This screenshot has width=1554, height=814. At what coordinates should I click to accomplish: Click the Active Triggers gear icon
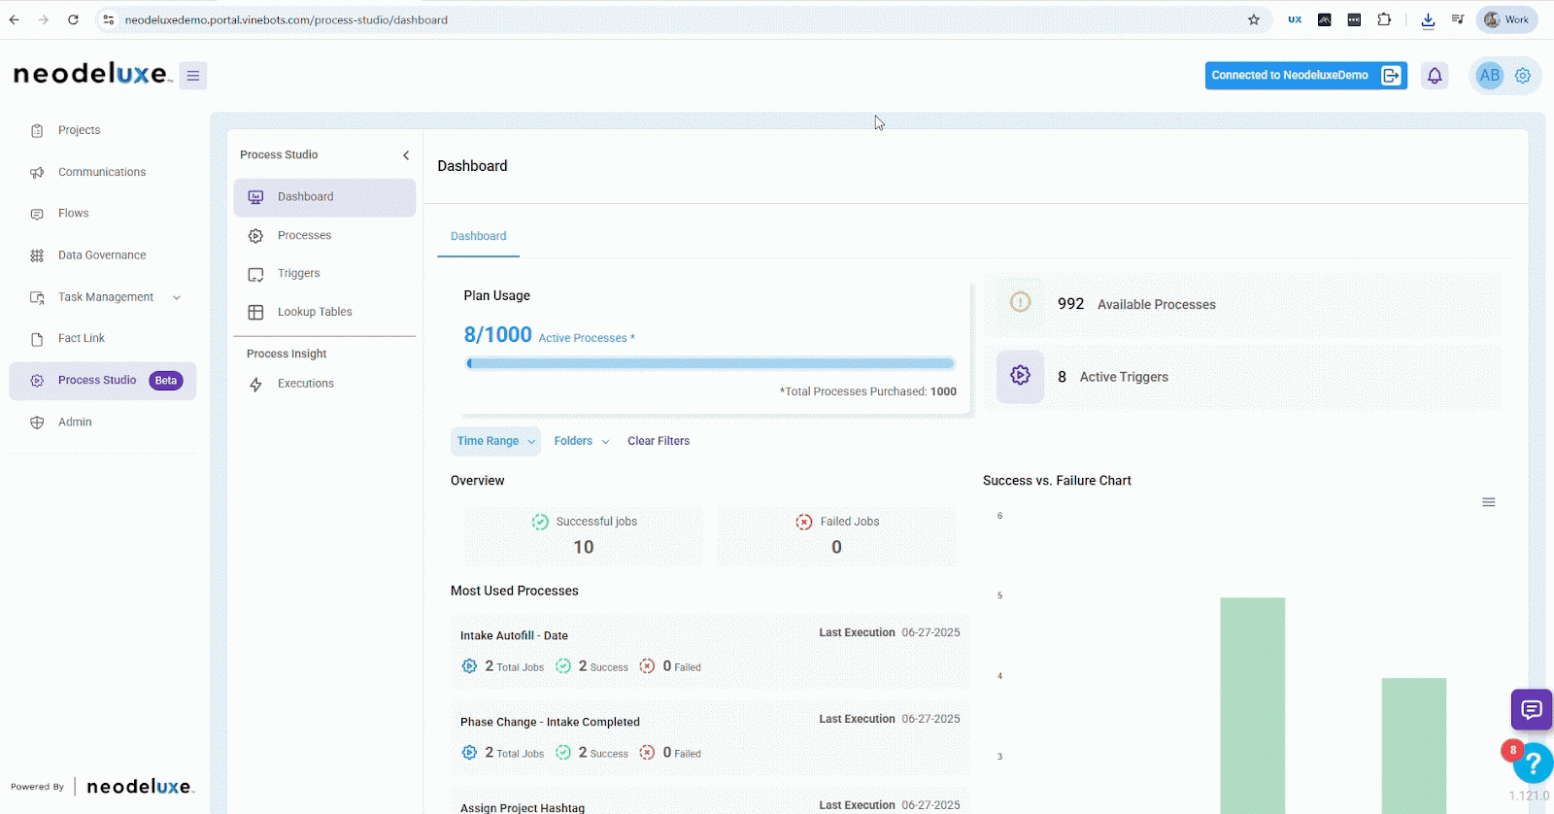(x=1020, y=376)
